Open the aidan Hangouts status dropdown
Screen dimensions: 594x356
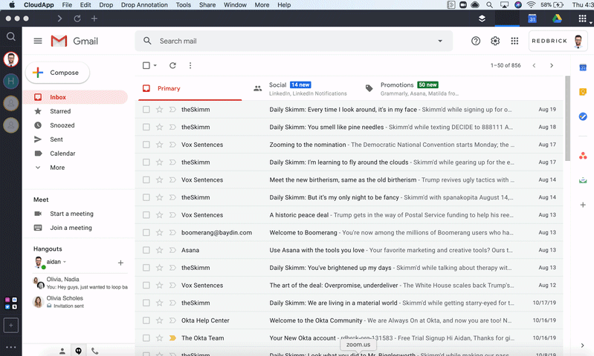(x=65, y=262)
